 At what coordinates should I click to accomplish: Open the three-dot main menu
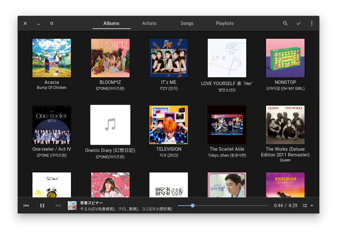(311, 23)
